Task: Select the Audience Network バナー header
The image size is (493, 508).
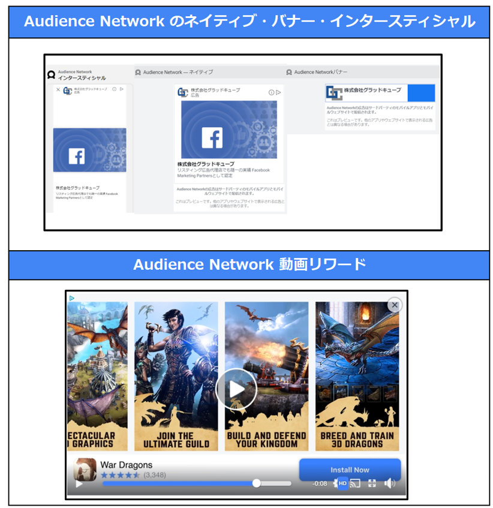Action: click(320, 72)
